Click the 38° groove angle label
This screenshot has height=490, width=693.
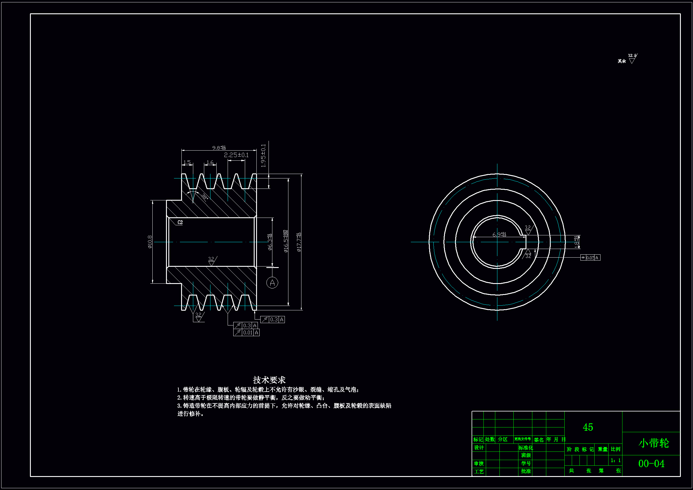click(205, 197)
